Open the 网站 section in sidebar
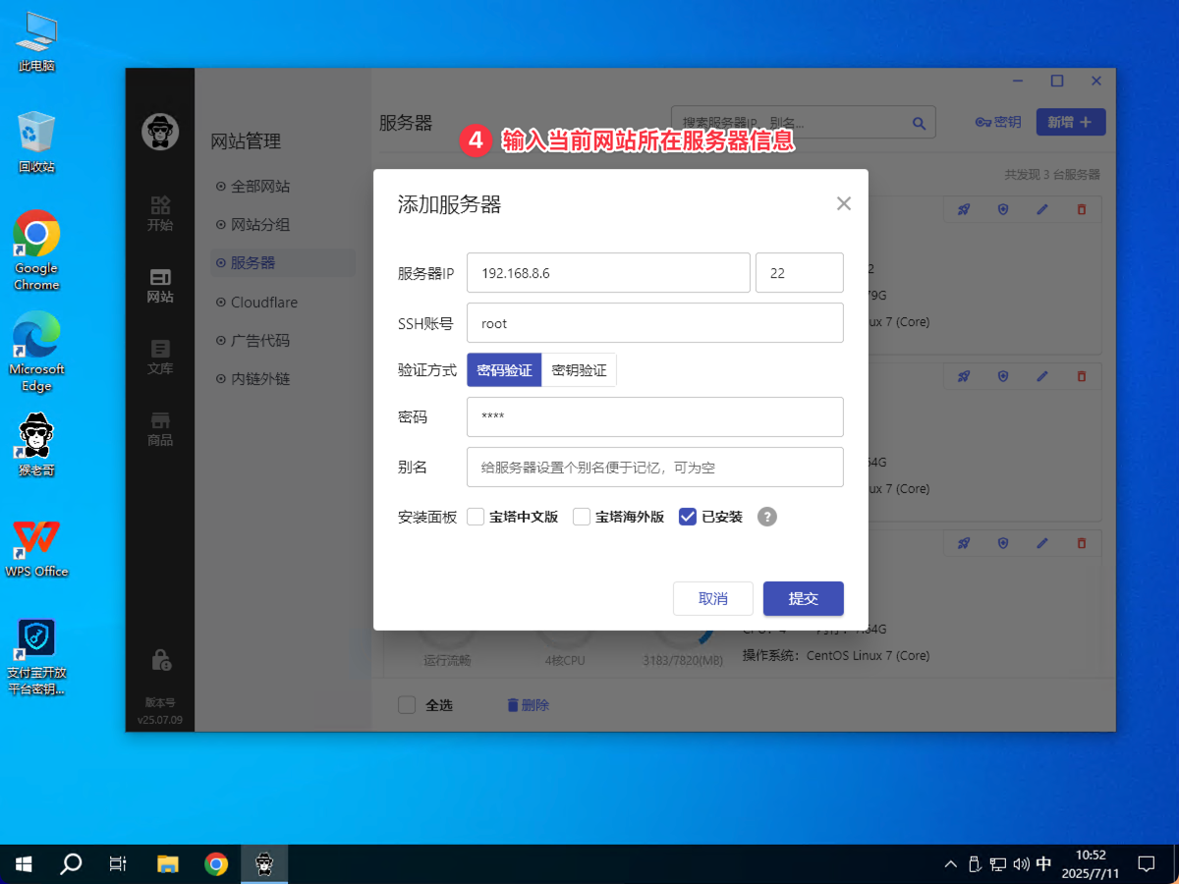This screenshot has width=1179, height=884. click(x=160, y=285)
